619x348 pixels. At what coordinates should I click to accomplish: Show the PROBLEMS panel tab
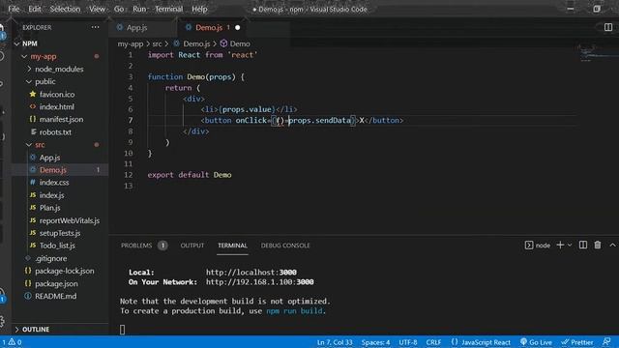(136, 246)
